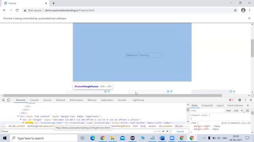The width and height of the screenshot is (254, 142).
Task: Open Windows Start menu
Action: tap(5, 138)
